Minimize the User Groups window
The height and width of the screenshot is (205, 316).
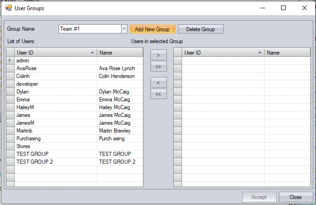pyautogui.click(x=262, y=8)
